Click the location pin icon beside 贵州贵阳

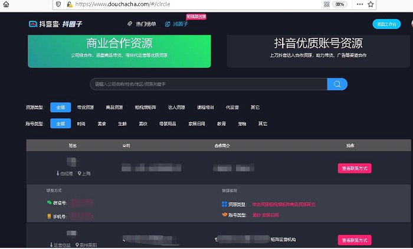point(77,245)
